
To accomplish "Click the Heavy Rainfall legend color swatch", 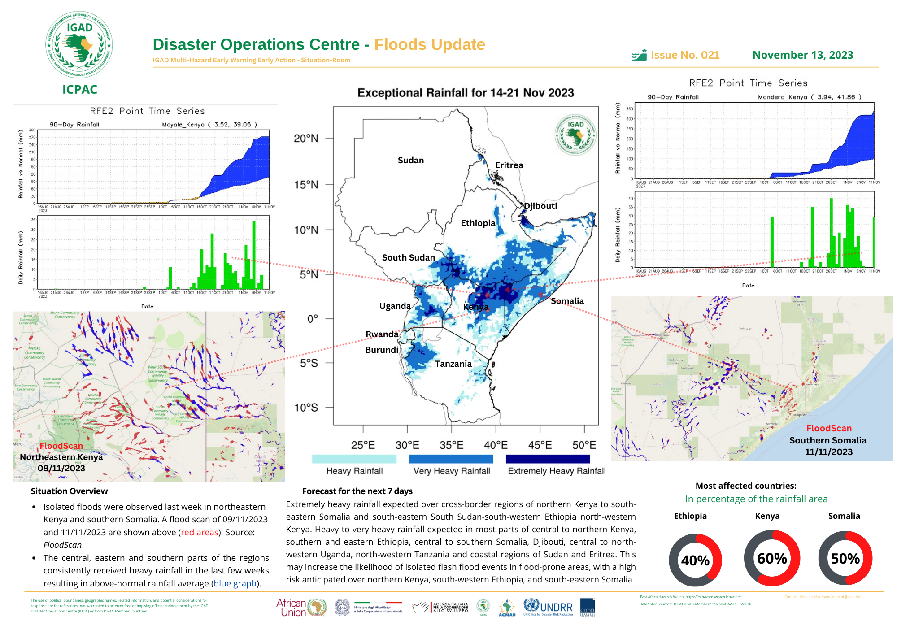I will [x=354, y=459].
